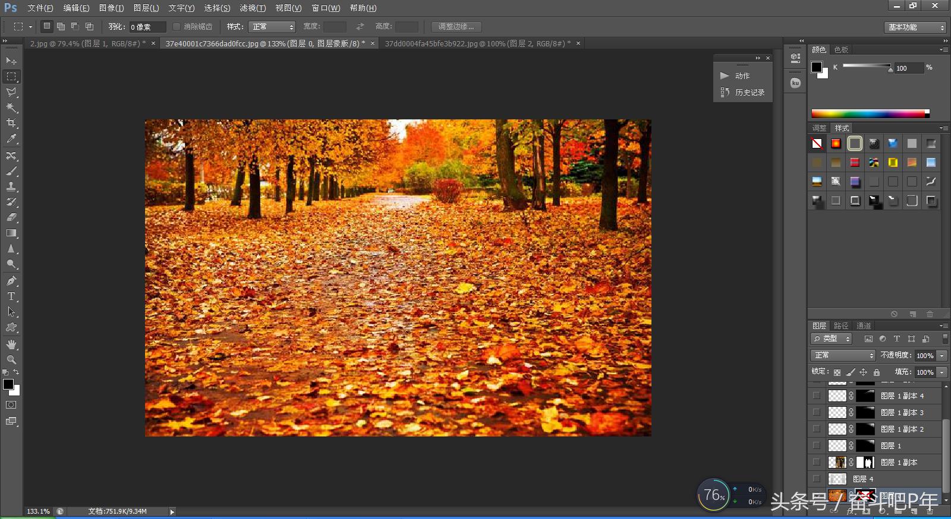The height and width of the screenshot is (519, 951).
Task: Select the Eyedropper tool
Action: pyautogui.click(x=11, y=139)
